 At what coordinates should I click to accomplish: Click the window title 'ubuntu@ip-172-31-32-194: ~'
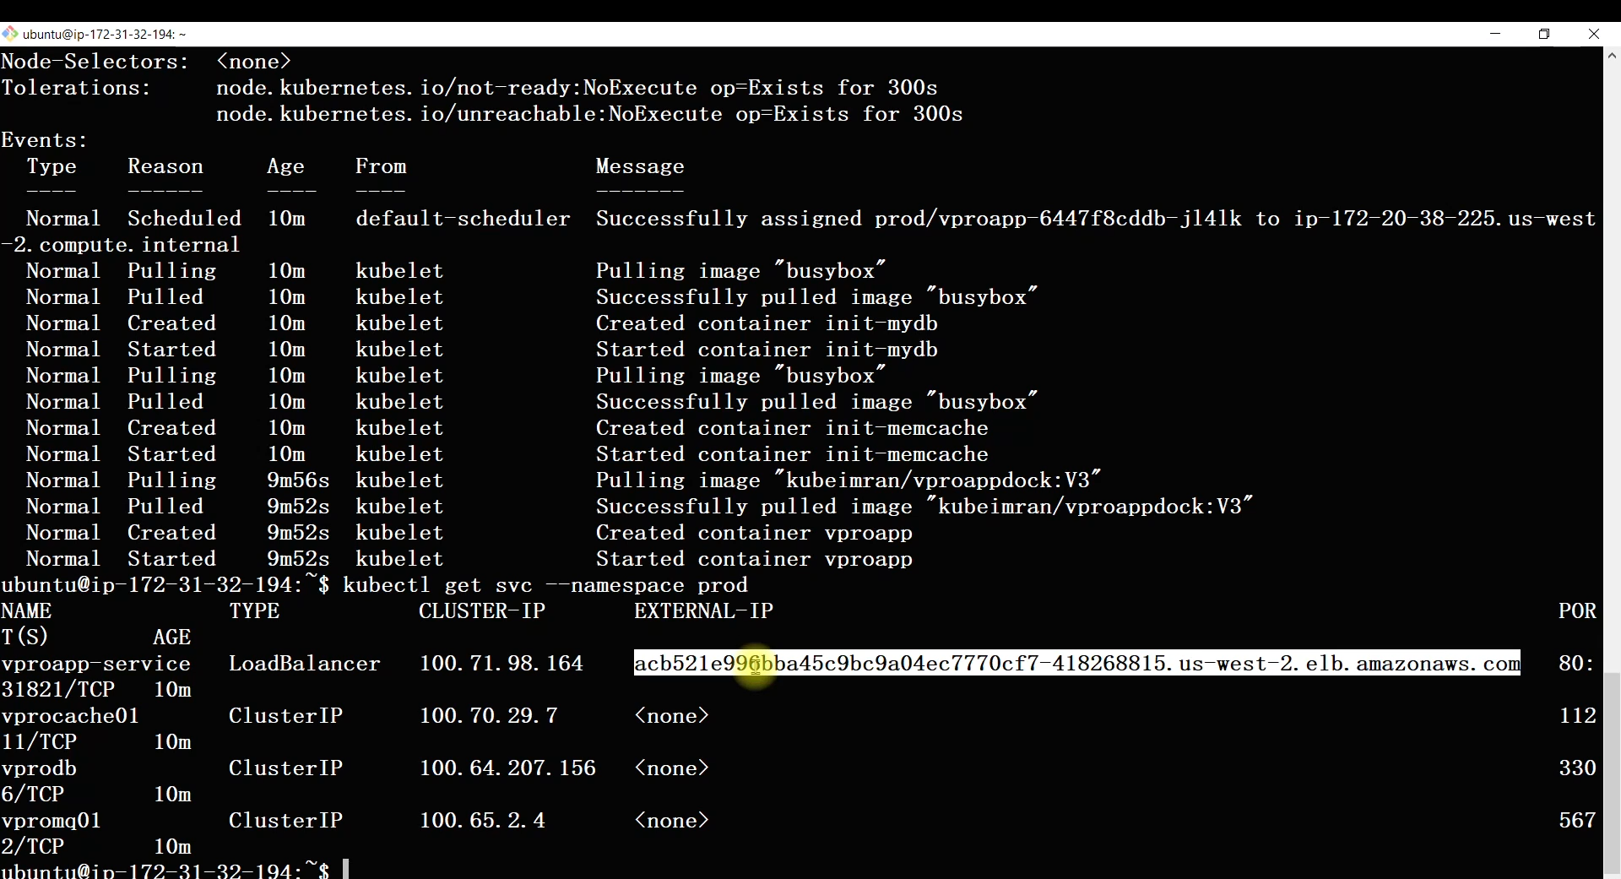point(105,35)
